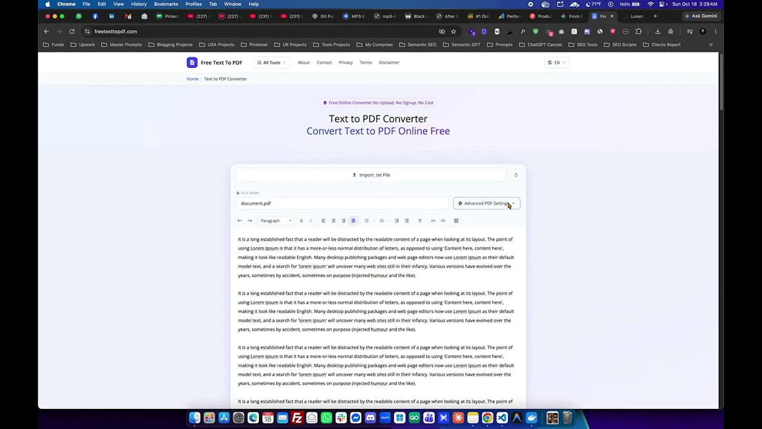This screenshot has width=762, height=429.
Task: Click Free Text To PDF logo
Action: pyautogui.click(x=214, y=62)
